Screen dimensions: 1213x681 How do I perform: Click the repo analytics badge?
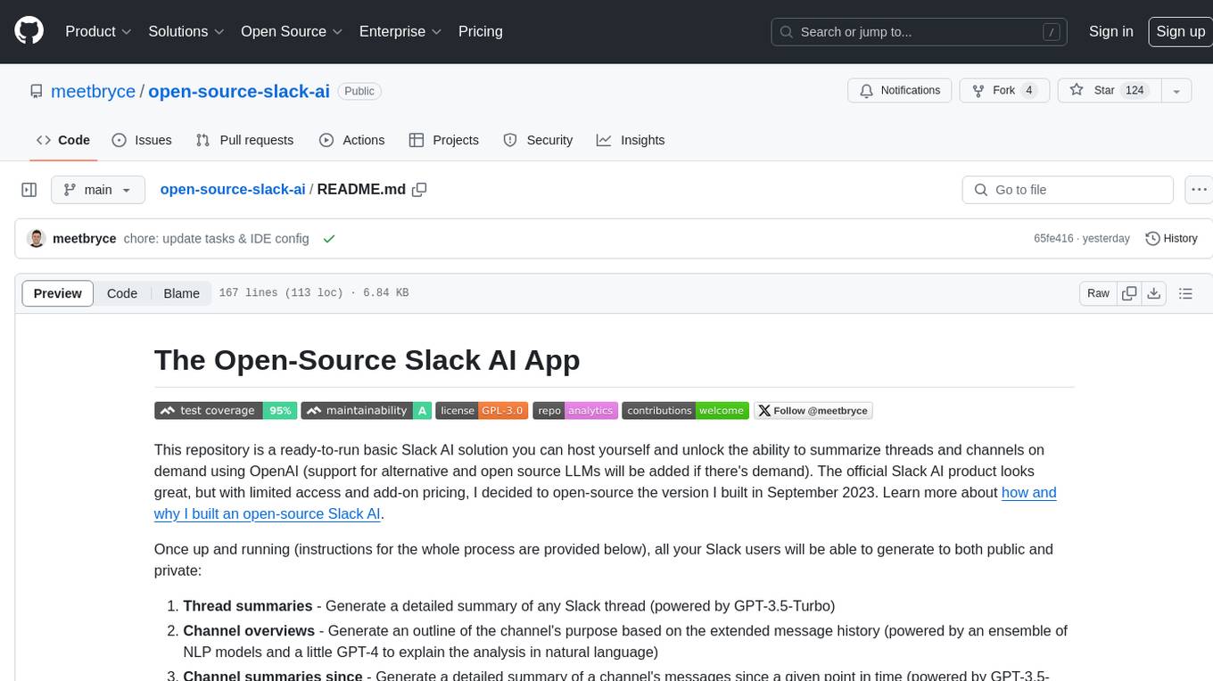[575, 411]
